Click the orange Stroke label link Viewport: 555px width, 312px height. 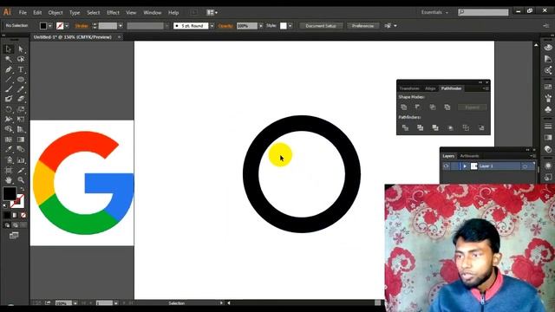coord(82,26)
